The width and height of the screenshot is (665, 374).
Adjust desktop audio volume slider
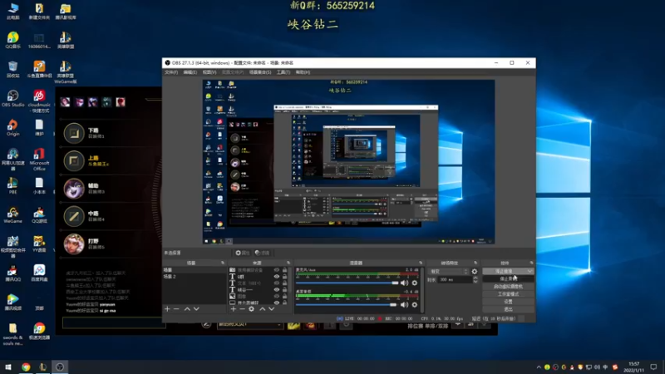tap(347, 304)
